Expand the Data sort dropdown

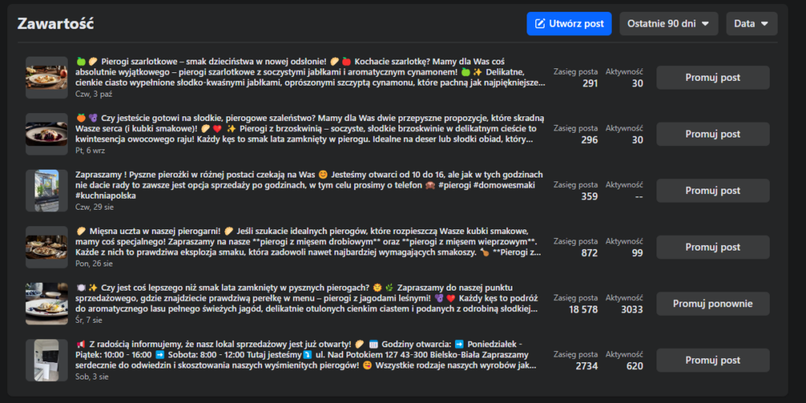(x=751, y=24)
